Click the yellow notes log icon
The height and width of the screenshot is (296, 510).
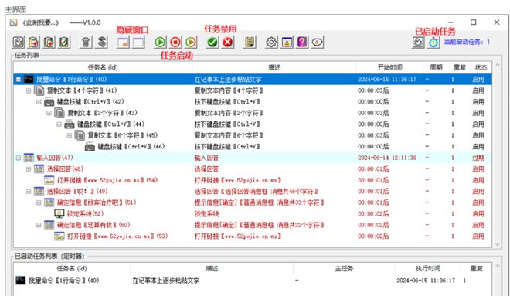(x=250, y=43)
